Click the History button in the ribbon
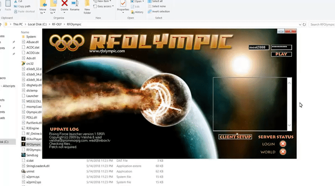The width and height of the screenshot is (335, 186). [137, 12]
